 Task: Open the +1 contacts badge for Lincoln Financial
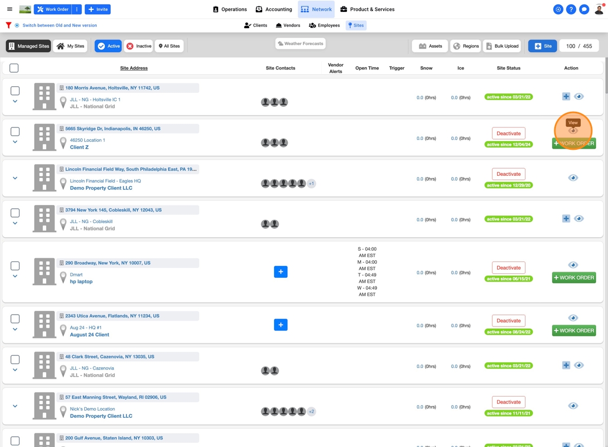coord(312,183)
